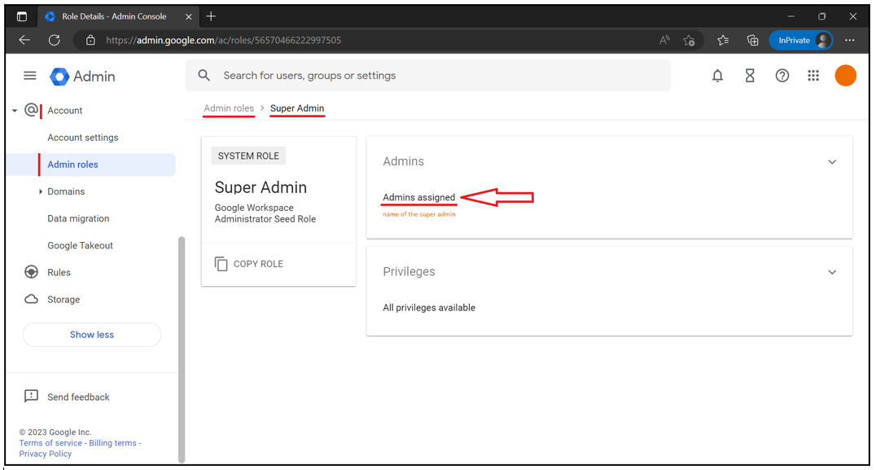Viewport: 876px width, 470px height.
Task: Open the favorites list icon
Action: pyautogui.click(x=723, y=40)
